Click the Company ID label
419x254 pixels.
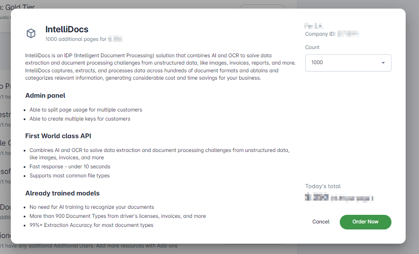pyautogui.click(x=320, y=34)
